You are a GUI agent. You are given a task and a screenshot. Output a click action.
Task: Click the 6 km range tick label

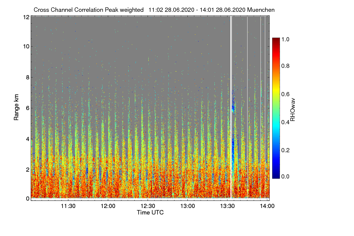27,108
